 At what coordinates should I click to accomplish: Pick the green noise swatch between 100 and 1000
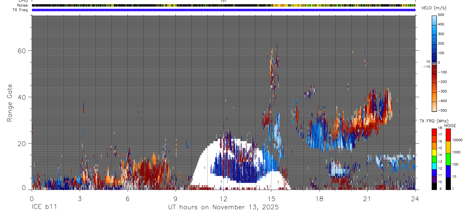click(448, 159)
